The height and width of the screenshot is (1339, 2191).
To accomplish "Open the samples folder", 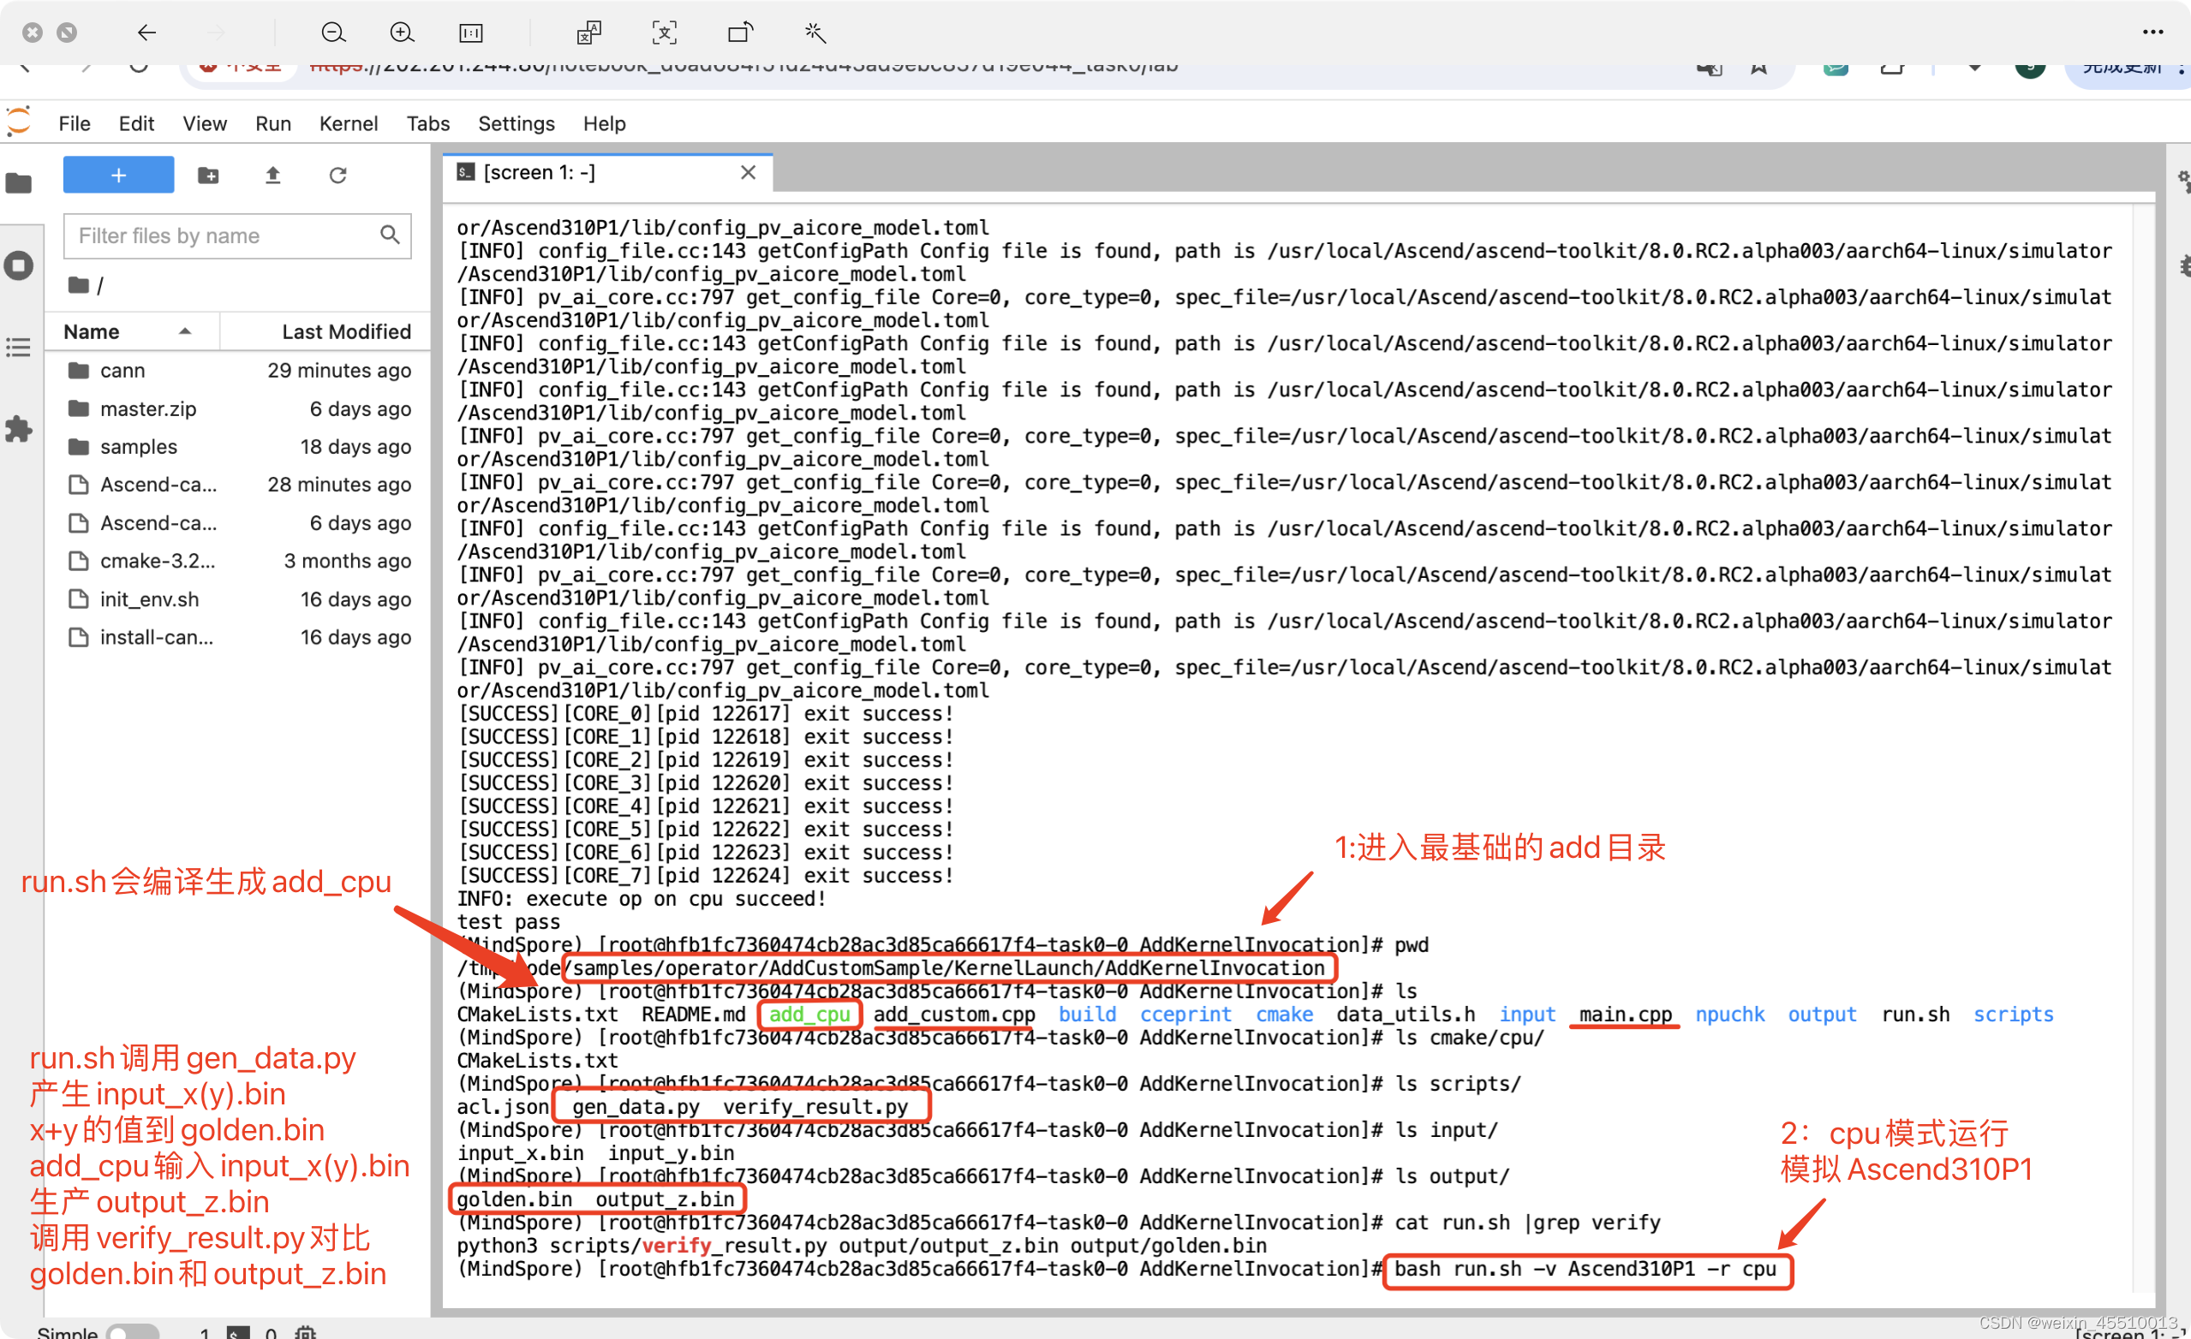I will point(139,446).
